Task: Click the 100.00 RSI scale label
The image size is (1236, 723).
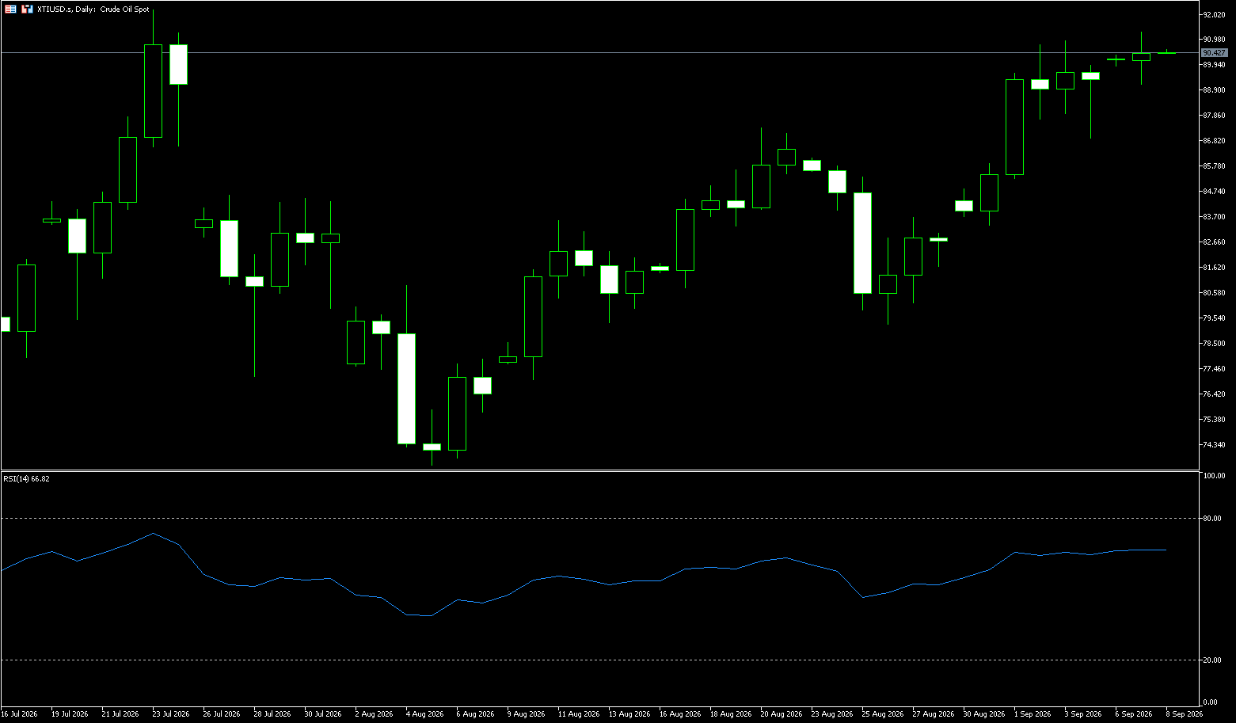Action: [x=1214, y=476]
